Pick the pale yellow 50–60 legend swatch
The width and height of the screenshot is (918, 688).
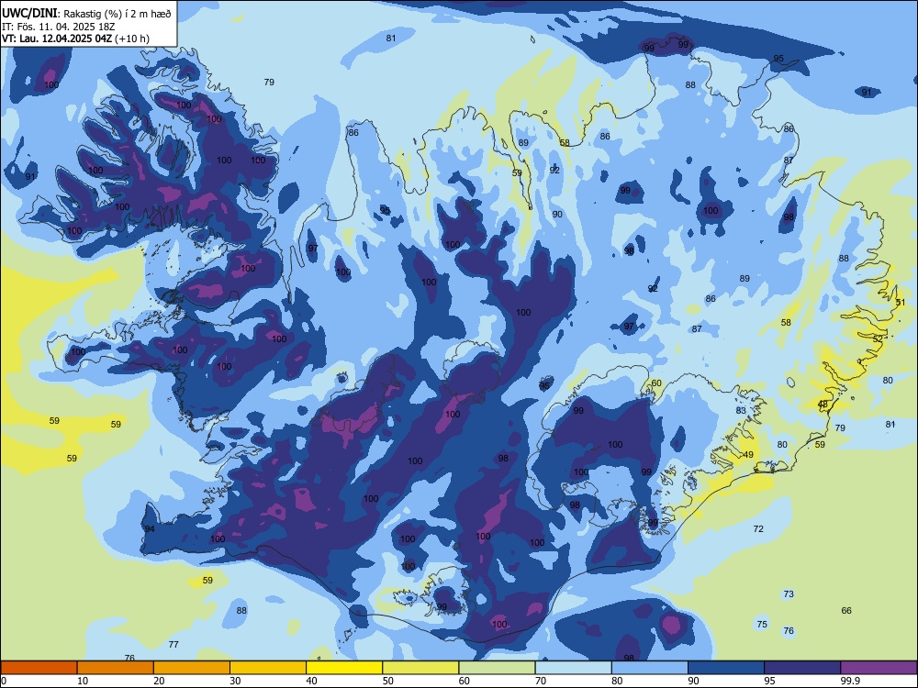click(420, 668)
